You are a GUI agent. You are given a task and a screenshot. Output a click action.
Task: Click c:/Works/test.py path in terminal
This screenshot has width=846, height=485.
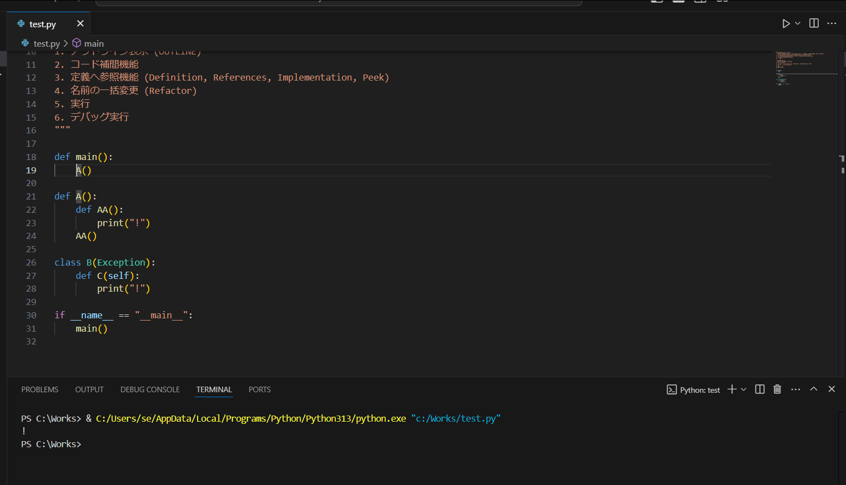pyautogui.click(x=456, y=418)
